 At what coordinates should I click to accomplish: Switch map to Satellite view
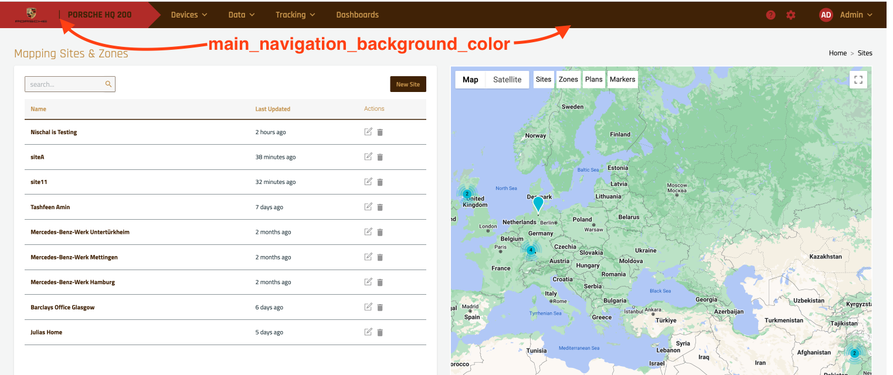pyautogui.click(x=507, y=80)
